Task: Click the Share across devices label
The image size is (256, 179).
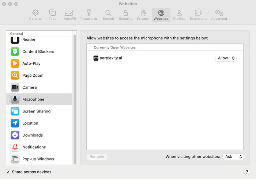Action: (31, 172)
